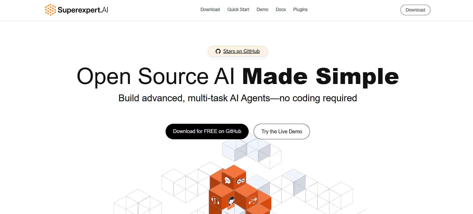Click the 'Build advanced, multi-task AI Agents' subtitle

point(238,98)
